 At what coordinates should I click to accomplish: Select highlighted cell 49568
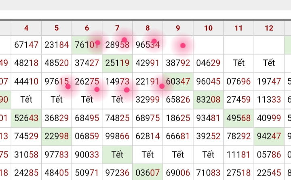pyautogui.click(x=238, y=118)
